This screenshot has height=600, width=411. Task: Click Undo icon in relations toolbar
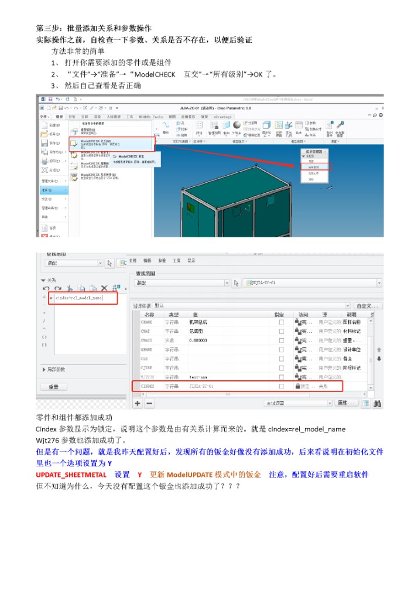click(46, 288)
